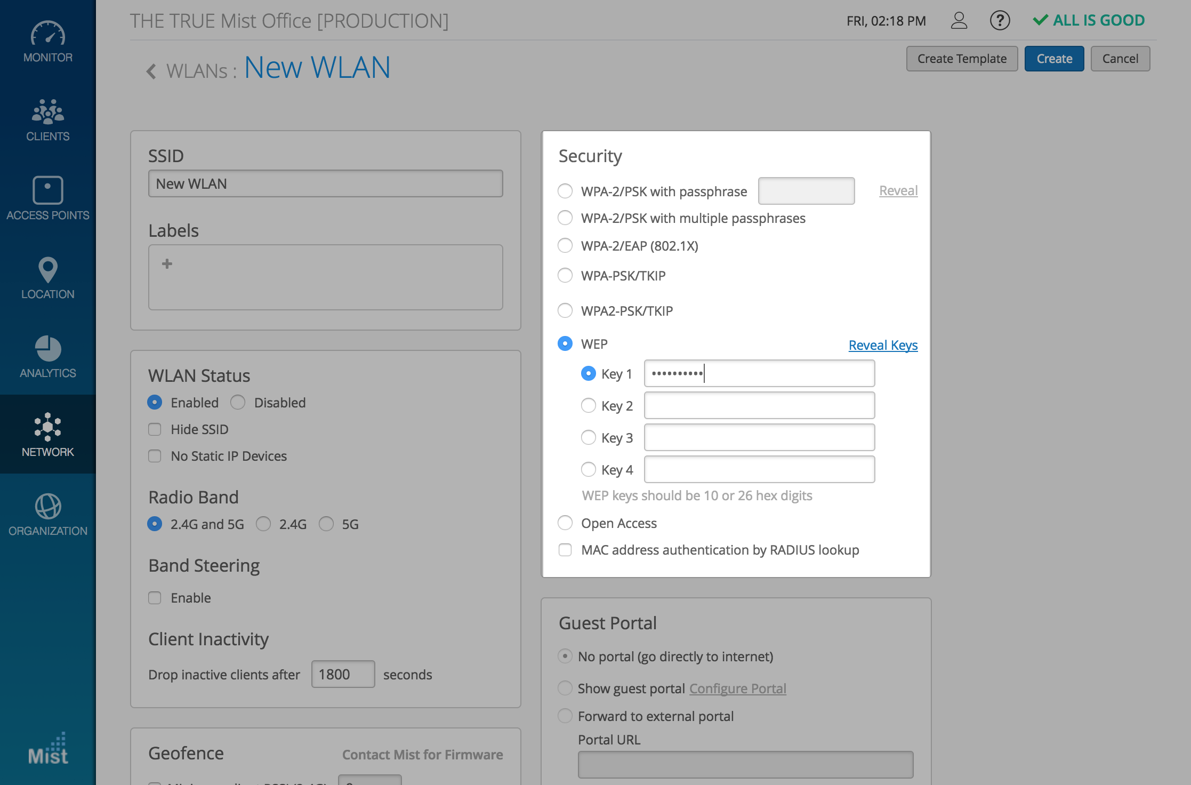Select WPA-2/EAP (802.1X) security option
1191x785 pixels.
point(565,246)
